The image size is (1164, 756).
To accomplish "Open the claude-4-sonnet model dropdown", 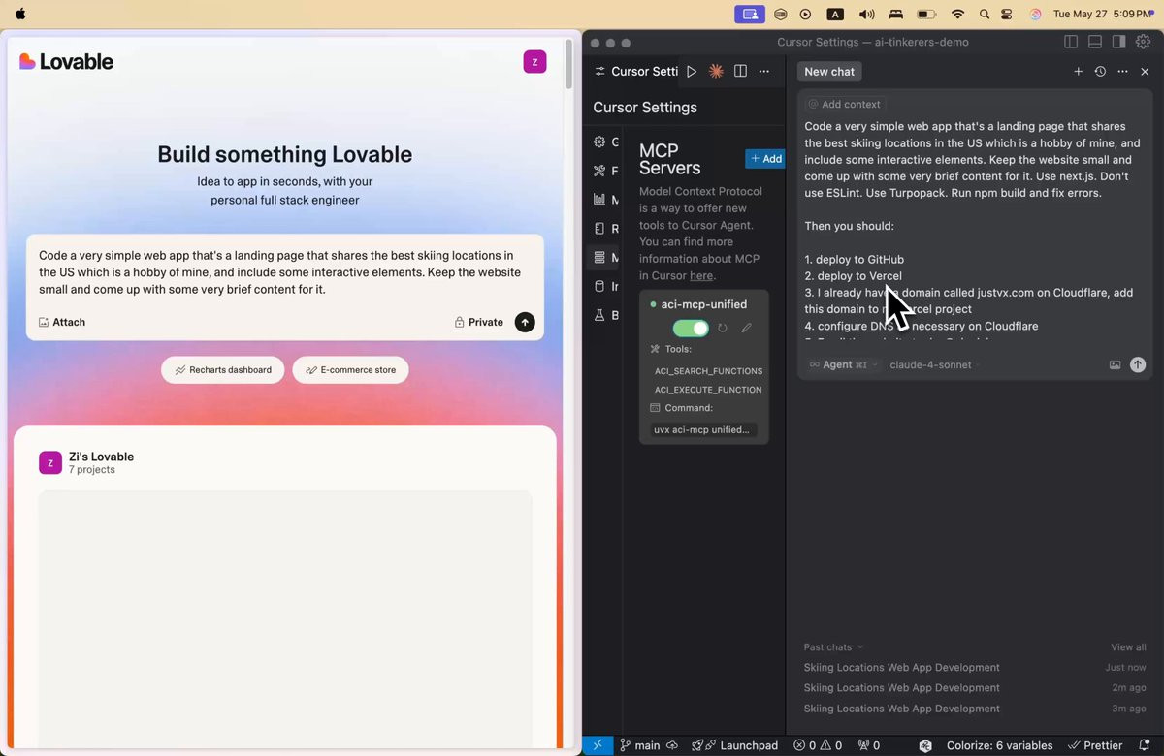I will click(x=932, y=365).
